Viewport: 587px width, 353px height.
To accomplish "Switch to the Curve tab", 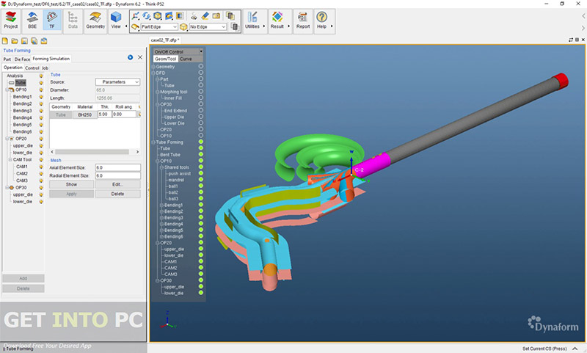I will point(186,59).
